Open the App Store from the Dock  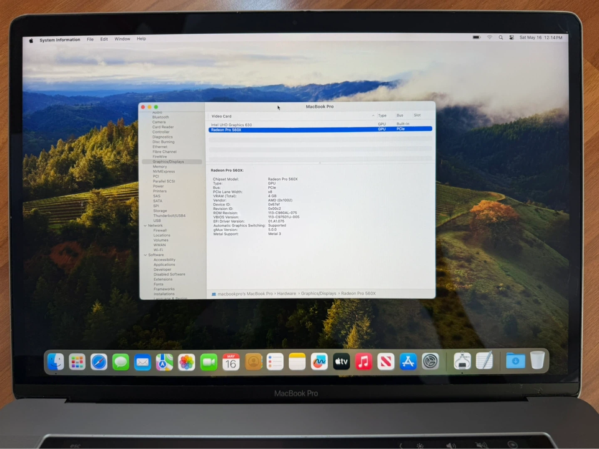tap(408, 362)
